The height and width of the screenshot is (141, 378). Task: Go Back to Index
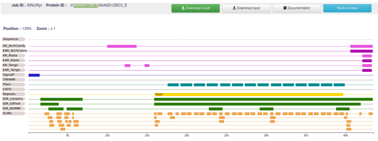point(347,8)
